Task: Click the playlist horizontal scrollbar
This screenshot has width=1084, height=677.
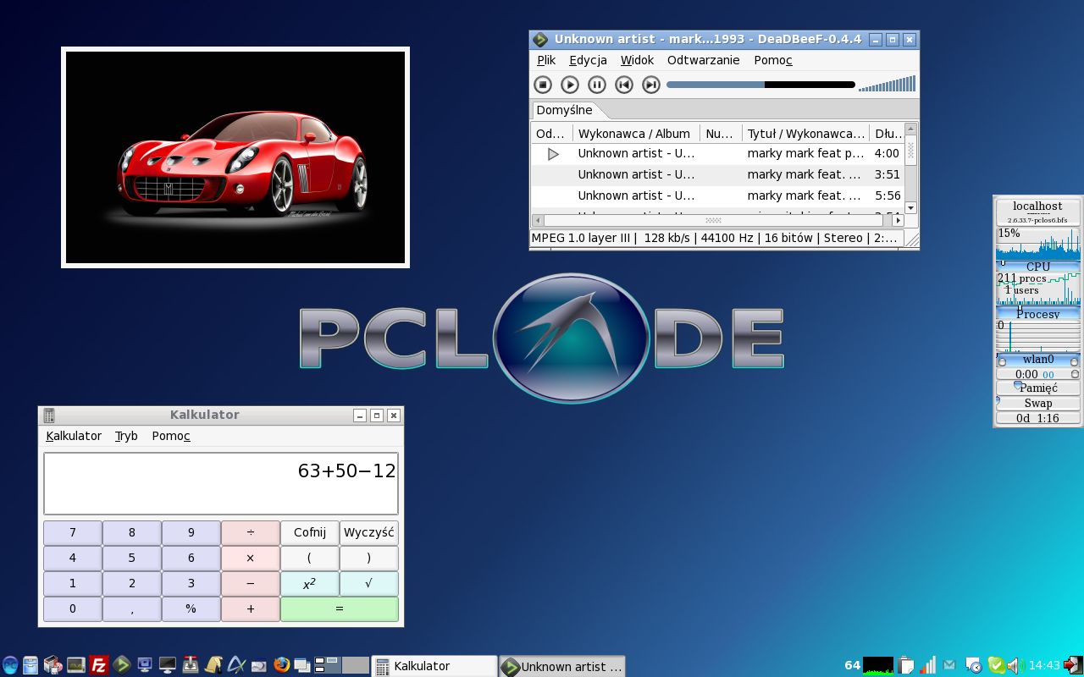Action: tap(717, 220)
